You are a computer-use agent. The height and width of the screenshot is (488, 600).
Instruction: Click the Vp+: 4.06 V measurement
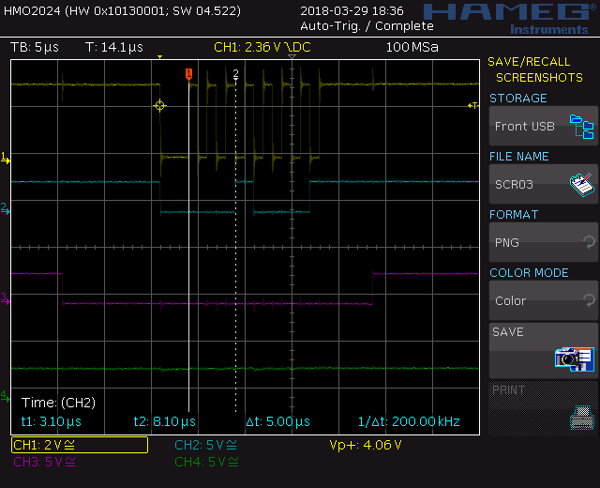(366, 445)
